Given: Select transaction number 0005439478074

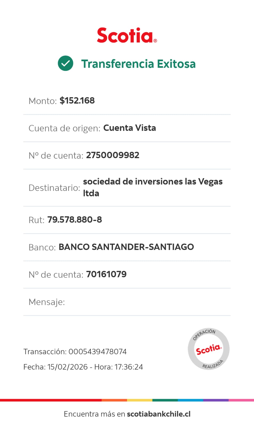Looking at the screenshot, I should coord(97,351).
